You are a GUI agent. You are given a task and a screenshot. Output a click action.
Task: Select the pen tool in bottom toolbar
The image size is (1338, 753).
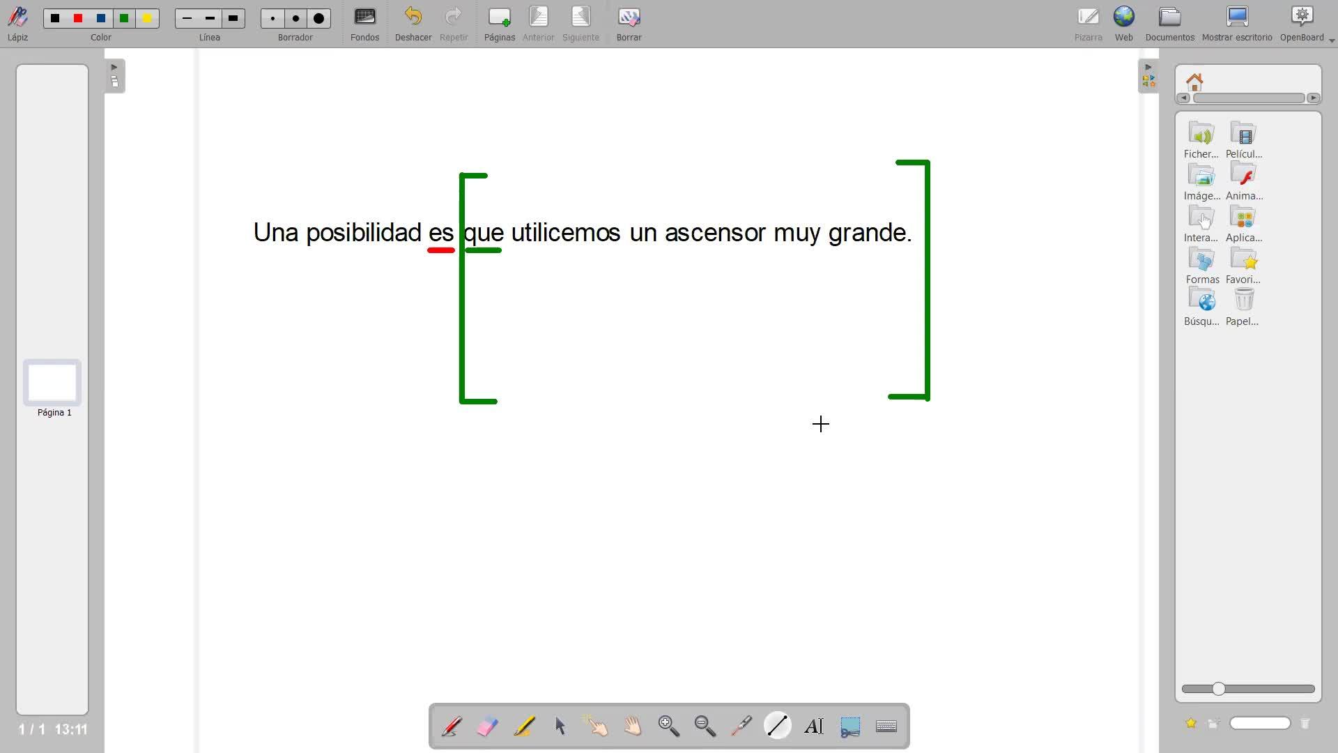tap(451, 727)
